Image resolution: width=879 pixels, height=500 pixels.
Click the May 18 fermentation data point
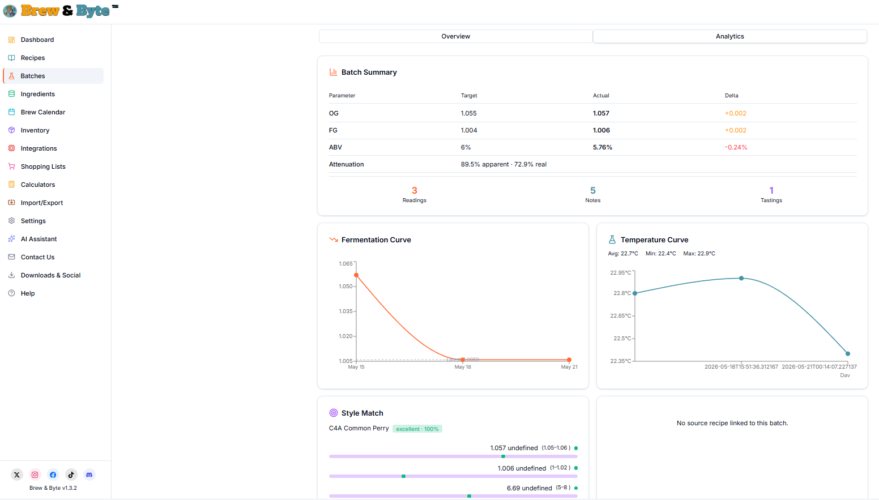click(x=463, y=360)
